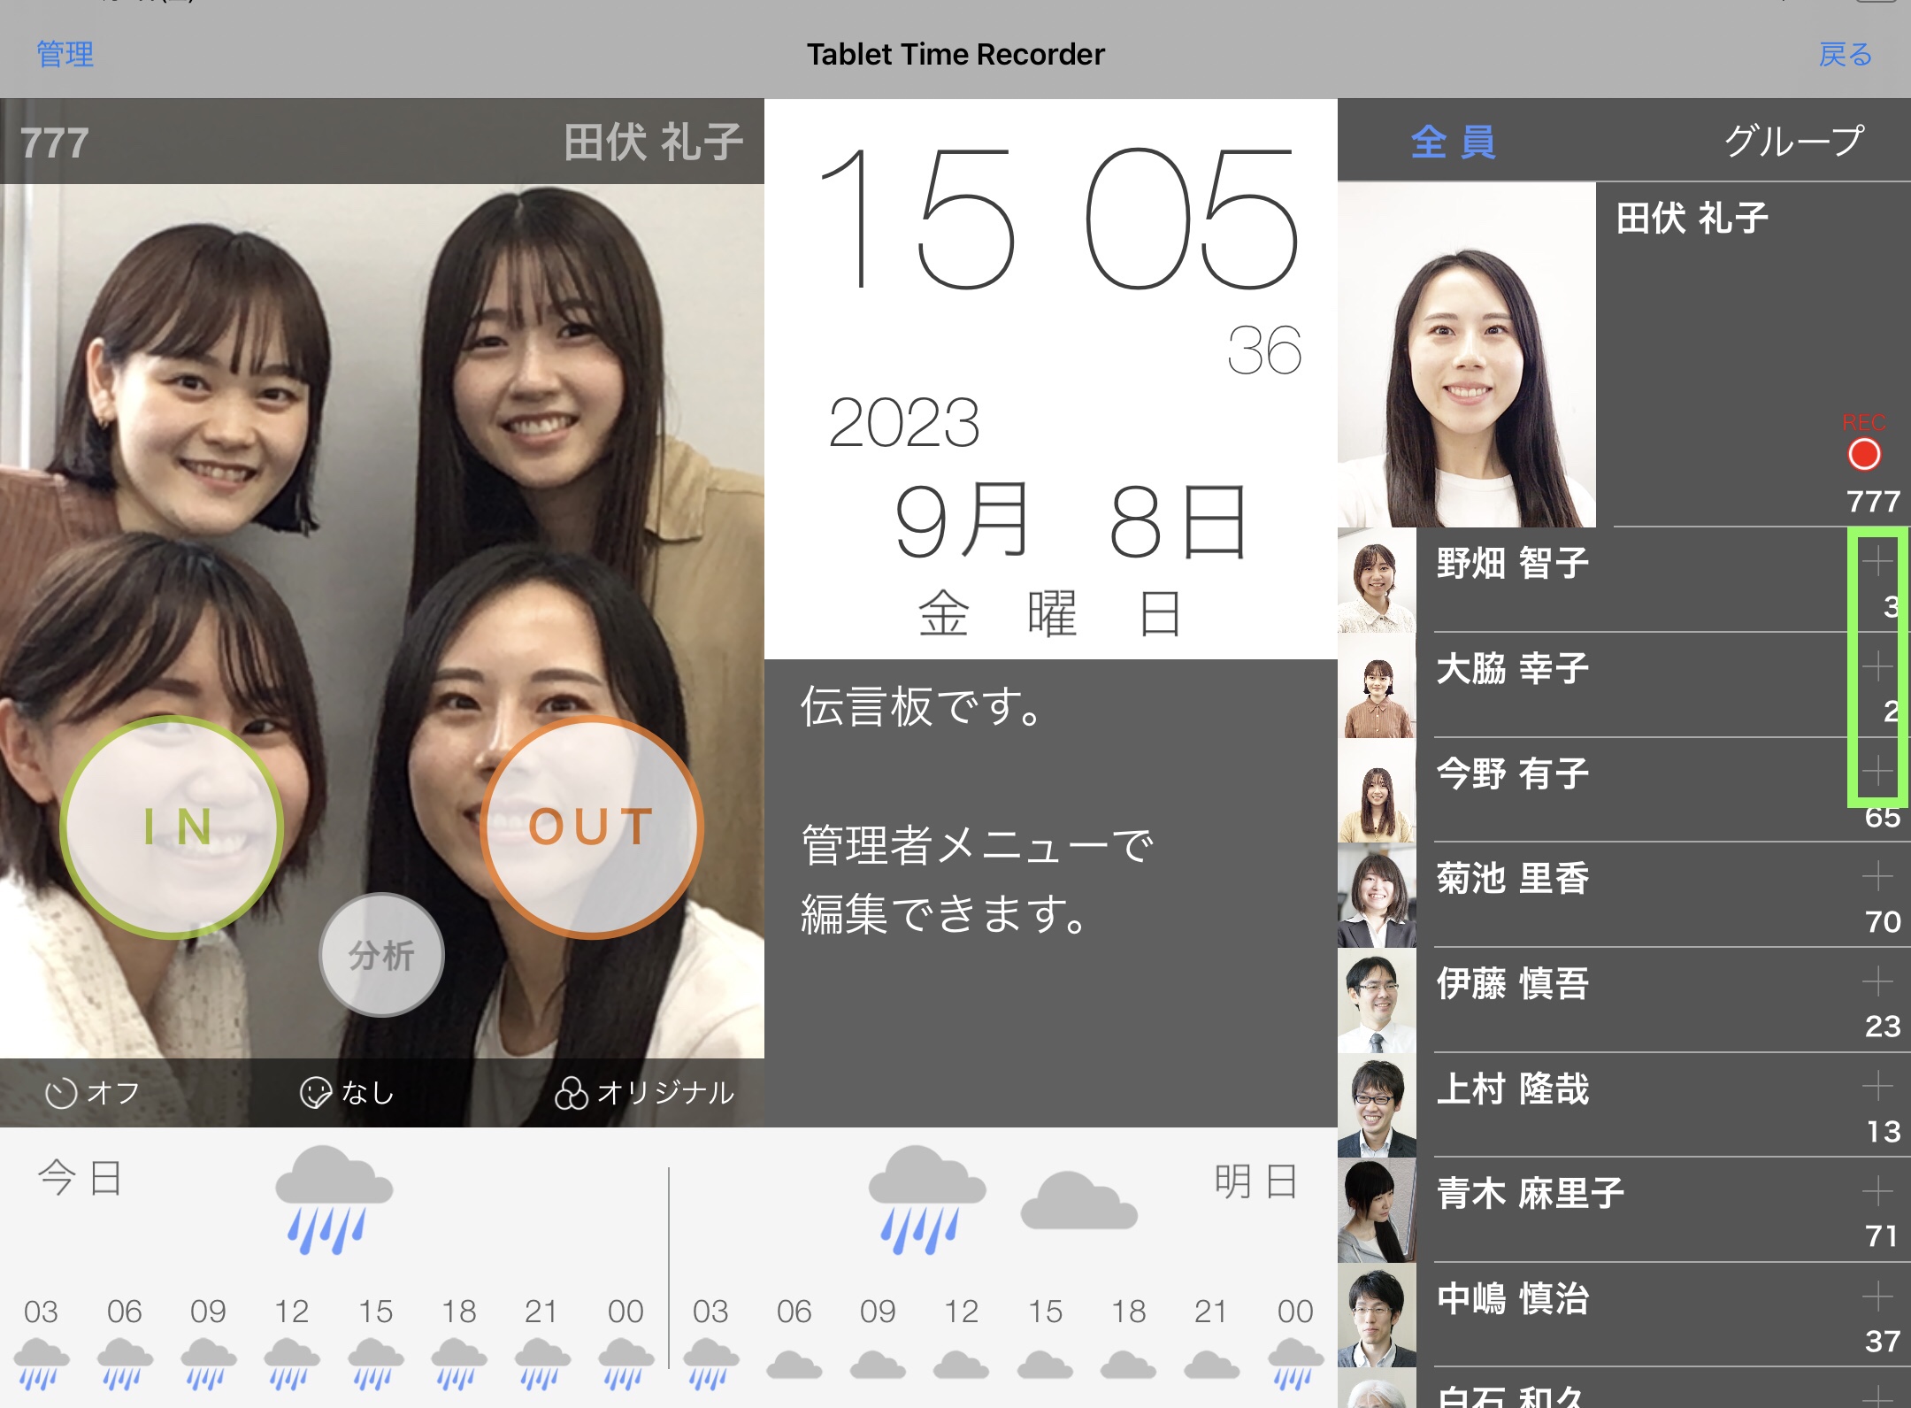This screenshot has width=1911, height=1408.
Task: Tap the green IN clock-in button
Action: 173,827
